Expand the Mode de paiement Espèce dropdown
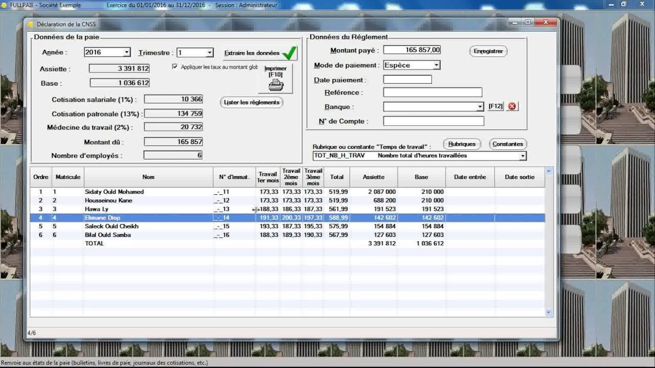The height and width of the screenshot is (368, 655). coord(436,65)
